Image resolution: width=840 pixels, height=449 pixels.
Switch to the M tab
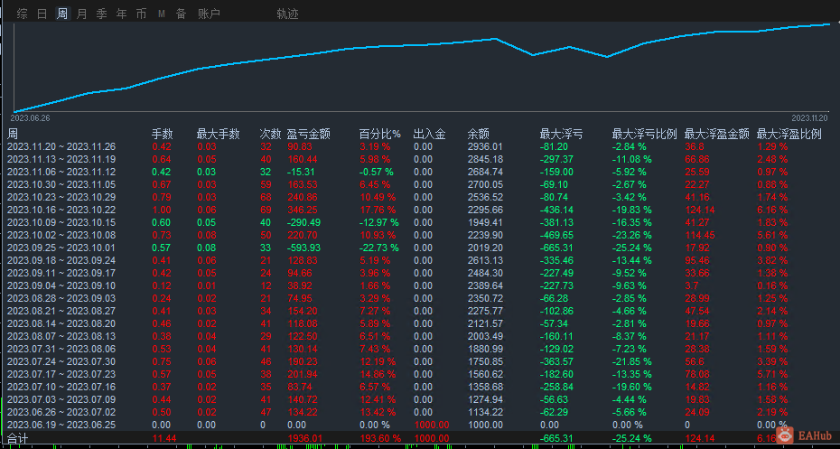pyautogui.click(x=162, y=14)
